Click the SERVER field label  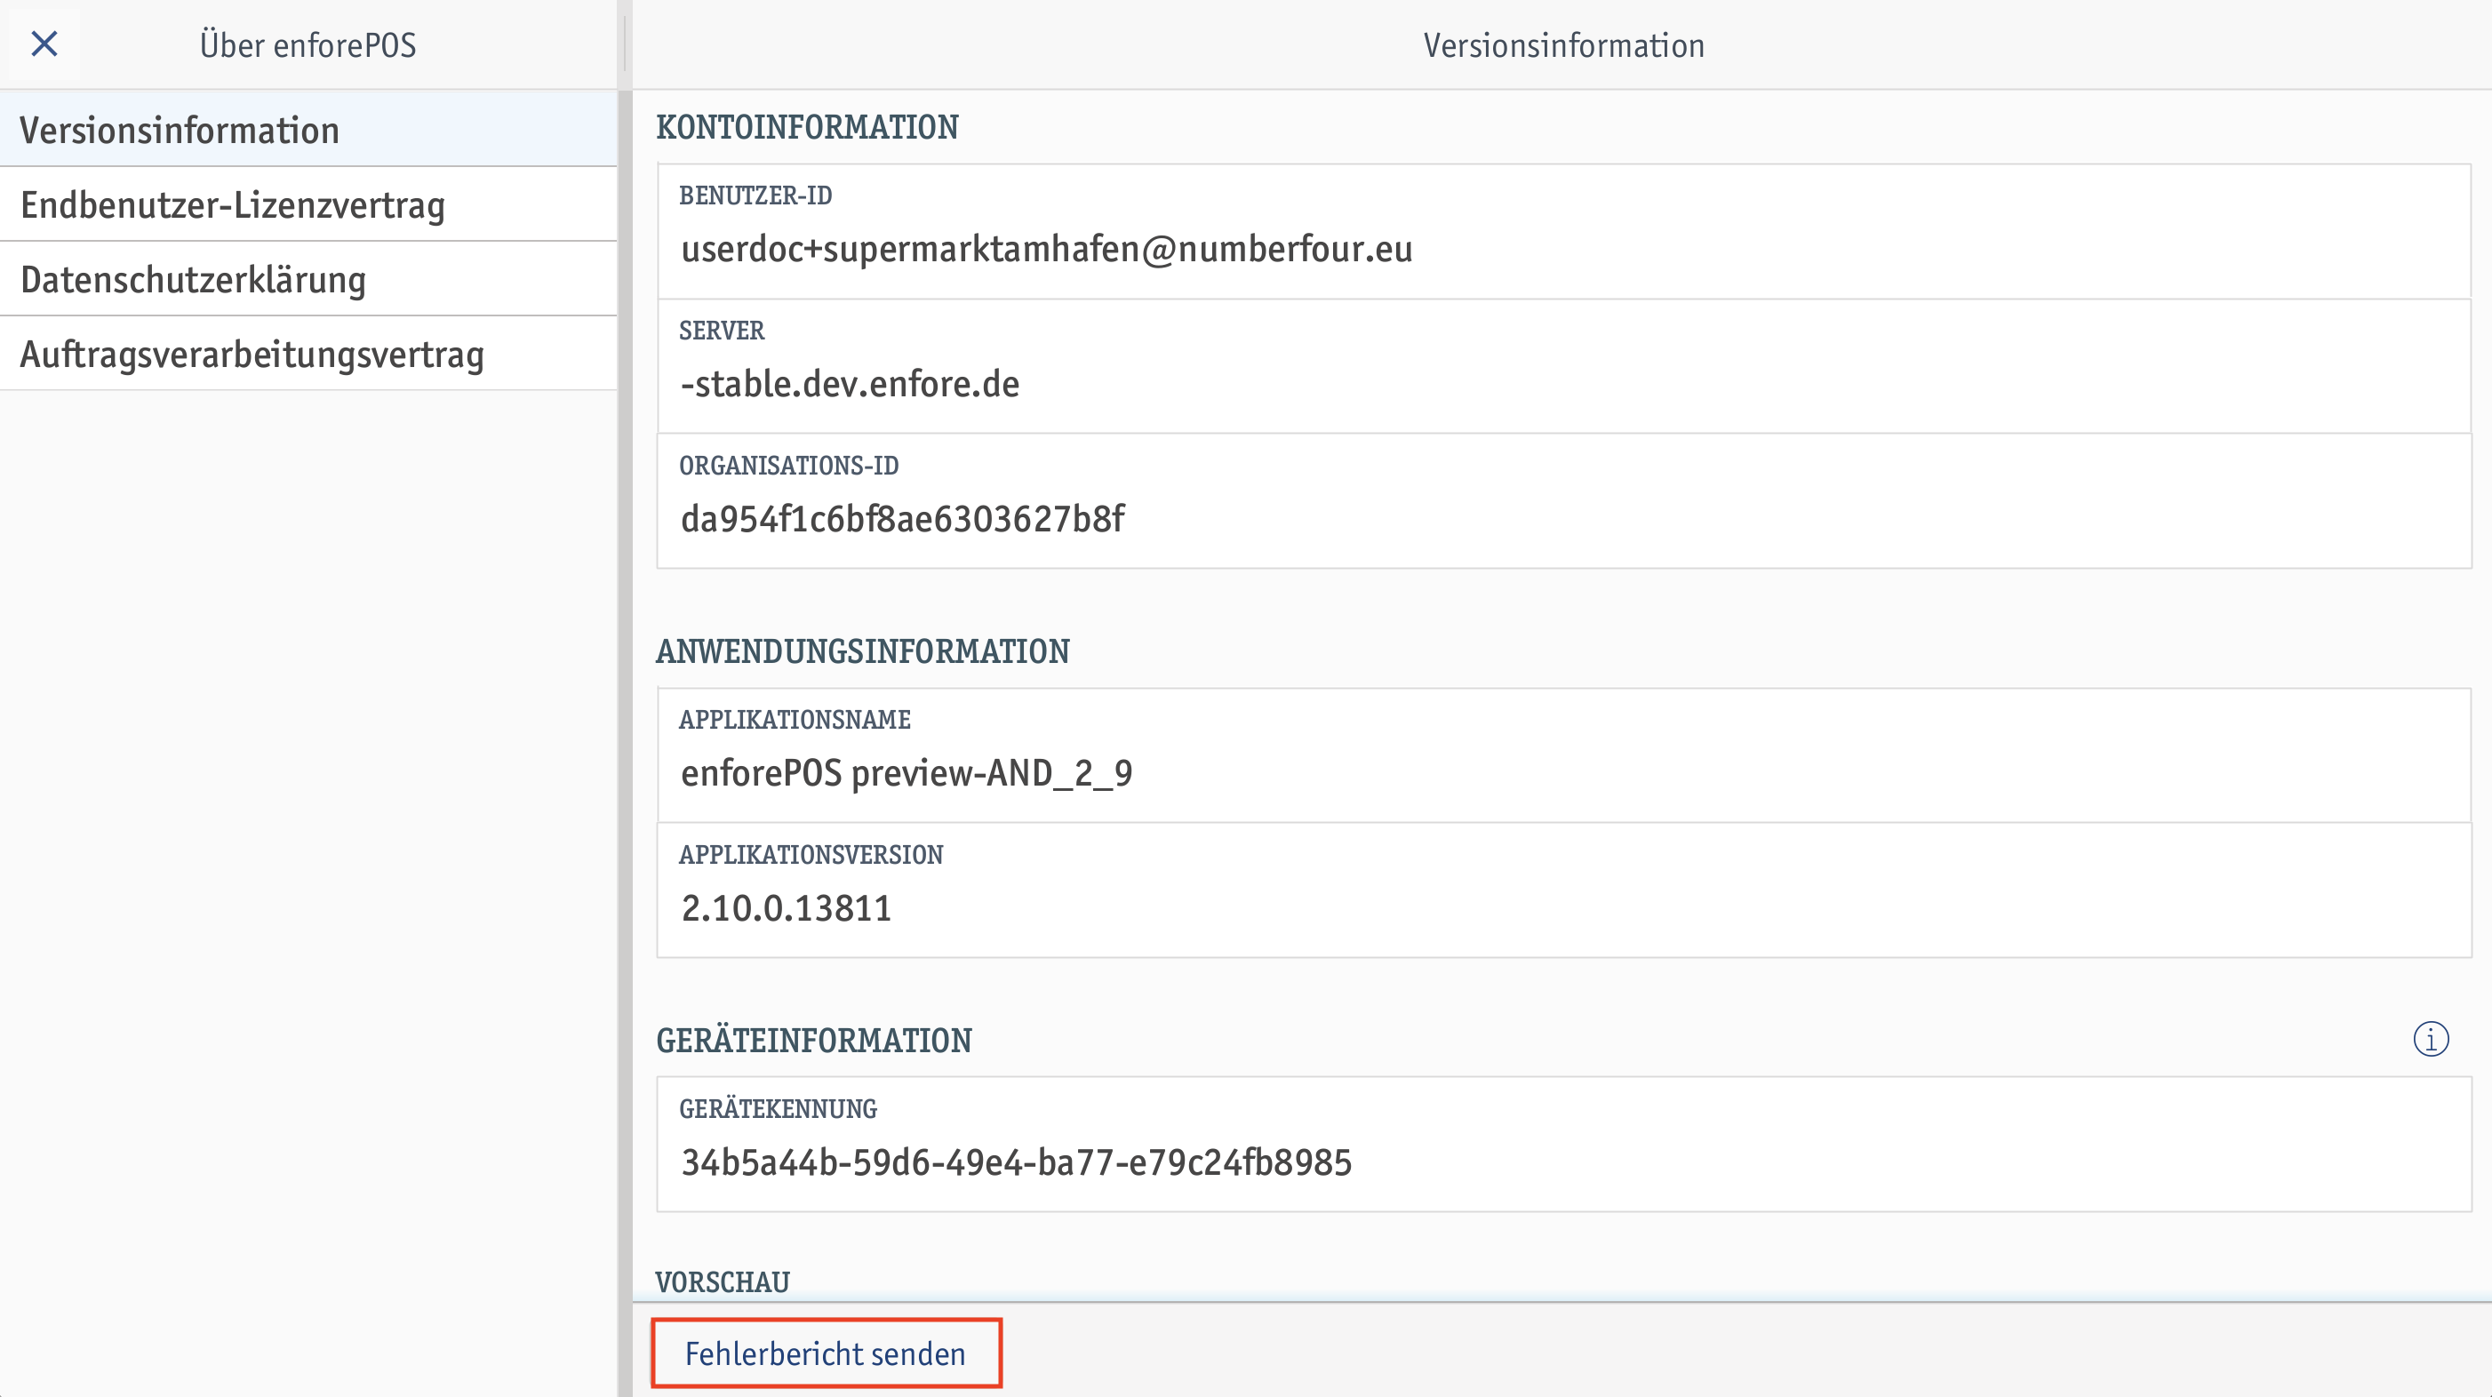[721, 331]
